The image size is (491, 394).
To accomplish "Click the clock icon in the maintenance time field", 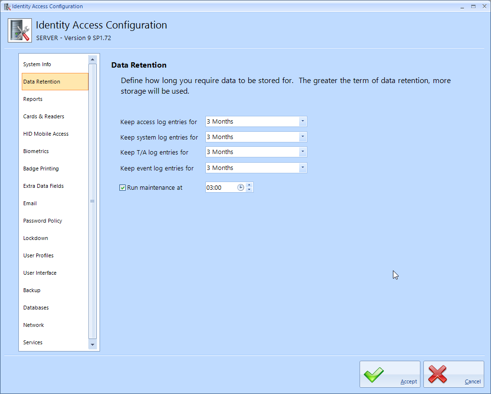I will point(241,187).
